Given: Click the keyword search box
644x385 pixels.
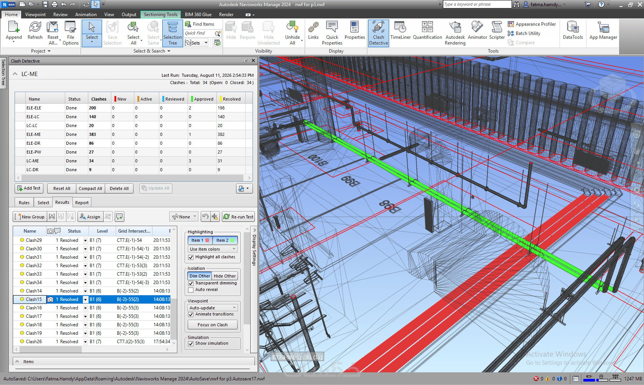Looking at the screenshot, I should pyautogui.click(x=477, y=5).
